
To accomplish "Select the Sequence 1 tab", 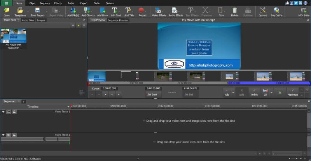I will coord(10,101).
